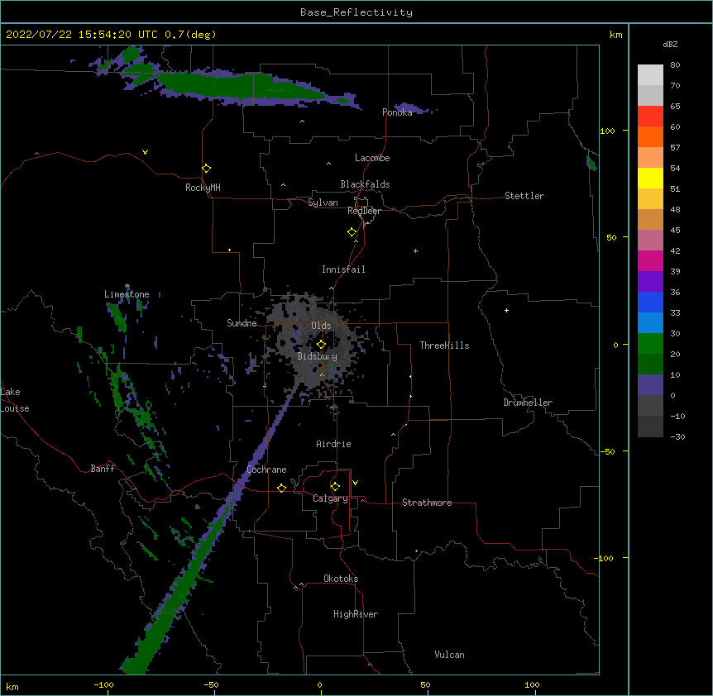Screen dimensions: 713x696
Task: Click the dBZ legend heading
Action: pyautogui.click(x=670, y=45)
